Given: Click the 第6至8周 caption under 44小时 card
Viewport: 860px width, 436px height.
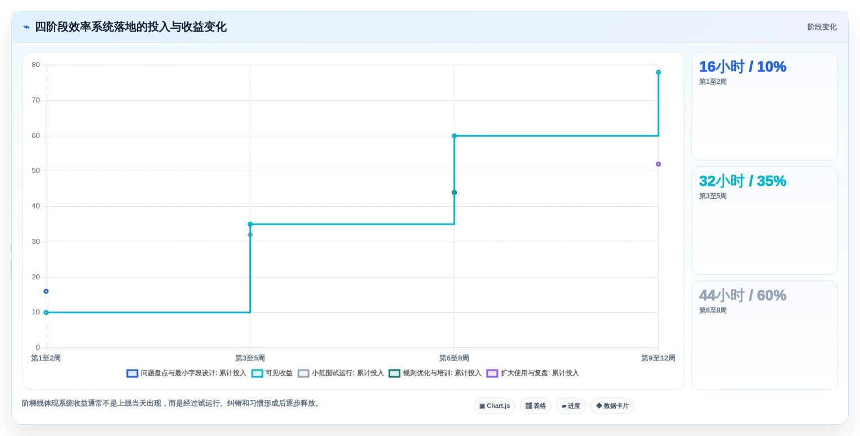Looking at the screenshot, I should [x=713, y=310].
